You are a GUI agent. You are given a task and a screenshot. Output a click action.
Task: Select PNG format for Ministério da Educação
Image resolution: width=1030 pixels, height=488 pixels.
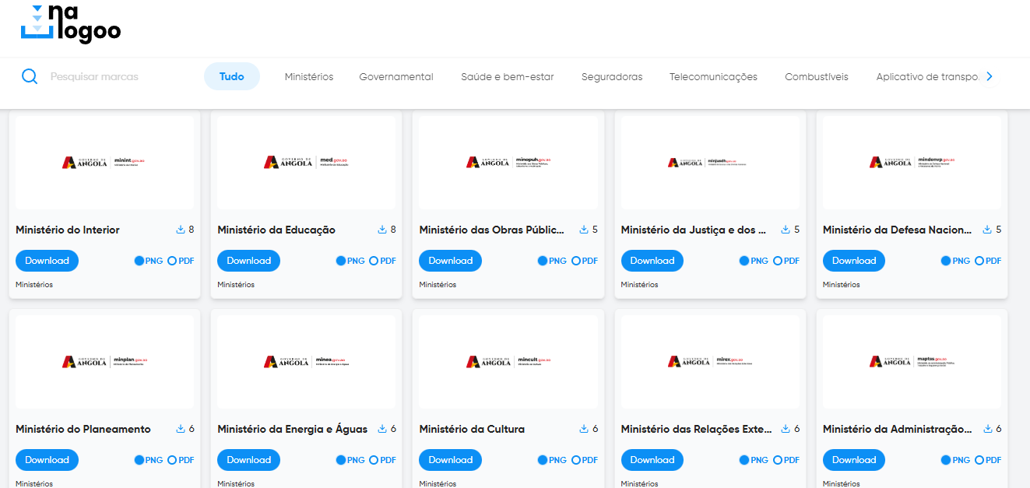(341, 261)
